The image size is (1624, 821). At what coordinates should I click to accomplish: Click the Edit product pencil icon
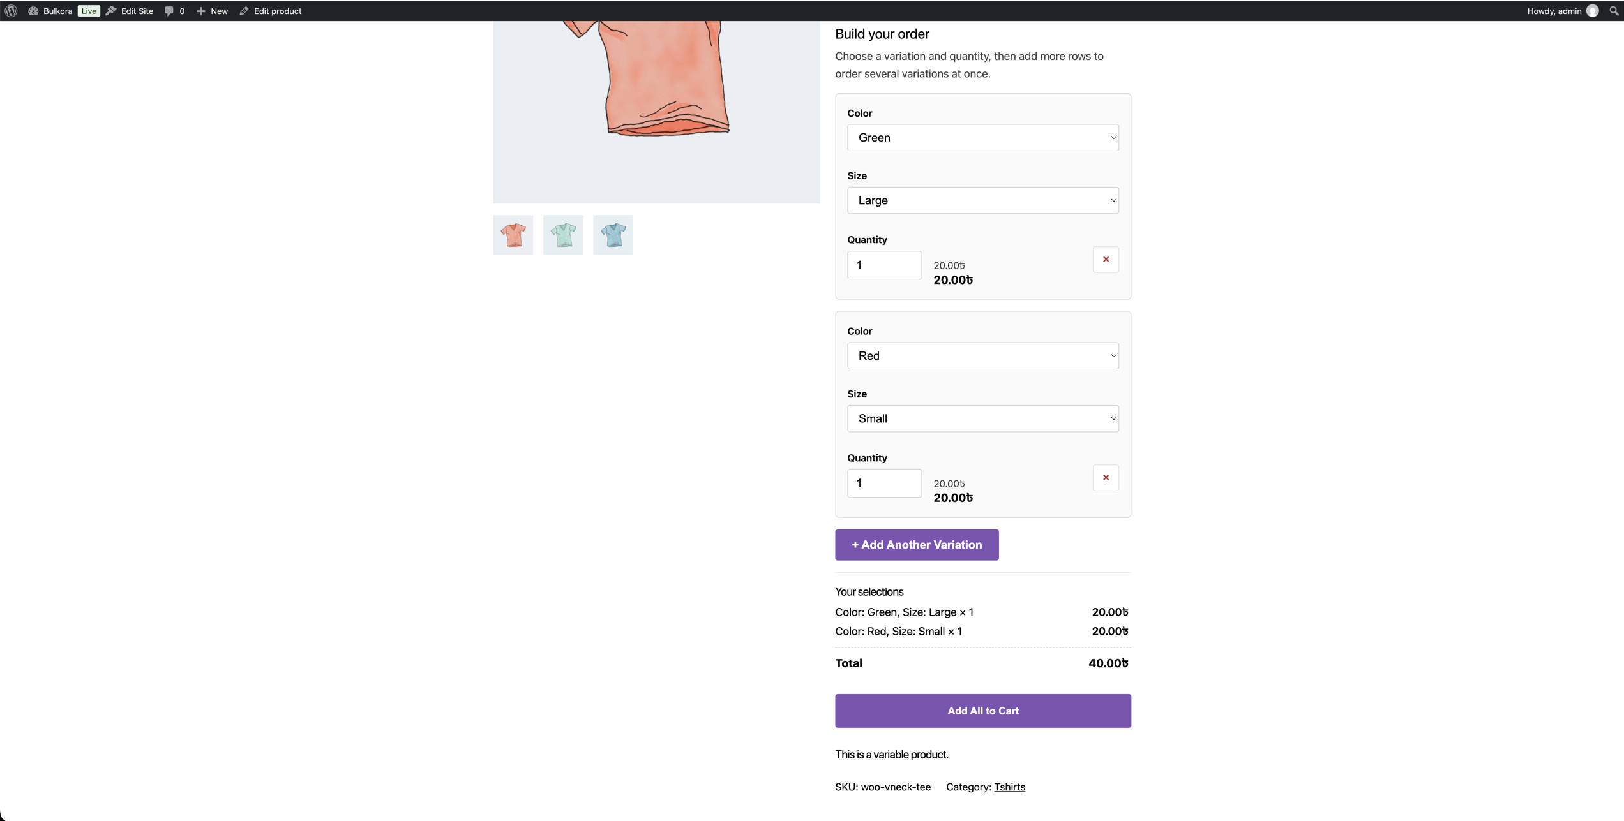click(244, 11)
